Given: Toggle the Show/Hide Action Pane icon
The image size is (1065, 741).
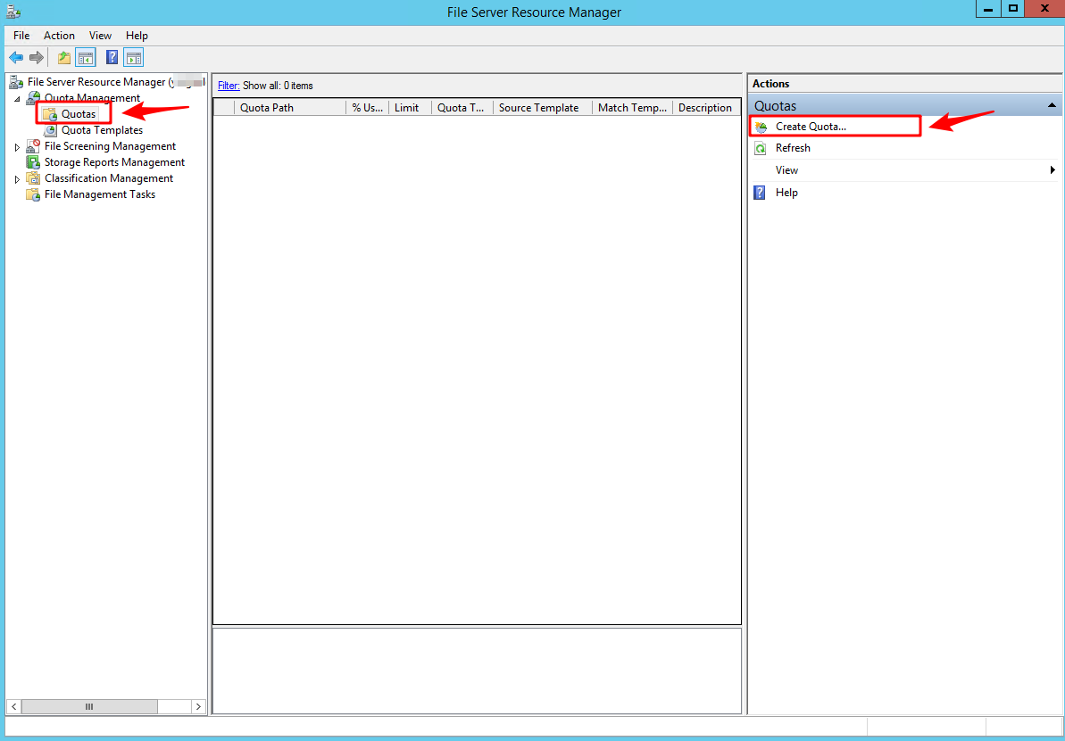Looking at the screenshot, I should [x=133, y=58].
